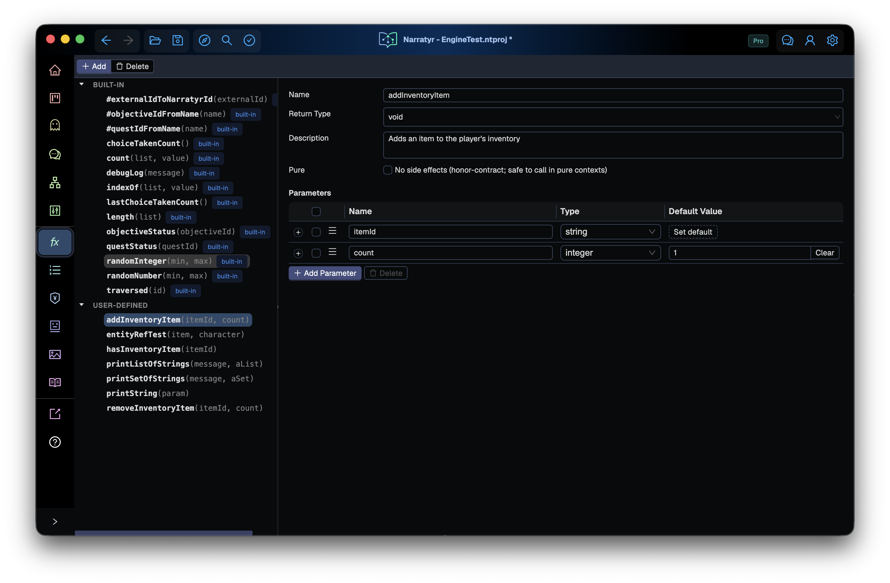The height and width of the screenshot is (583, 890).
Task: Select printString(param) function
Action: point(147,393)
